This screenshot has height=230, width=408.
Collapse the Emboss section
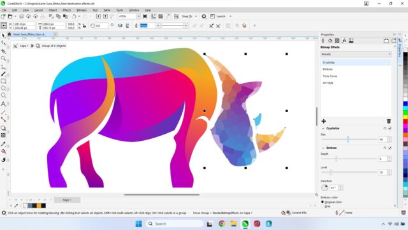point(323,148)
